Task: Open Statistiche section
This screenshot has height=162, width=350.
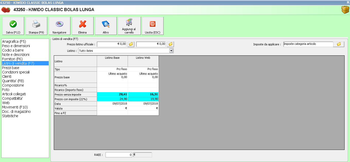Action: (25, 116)
